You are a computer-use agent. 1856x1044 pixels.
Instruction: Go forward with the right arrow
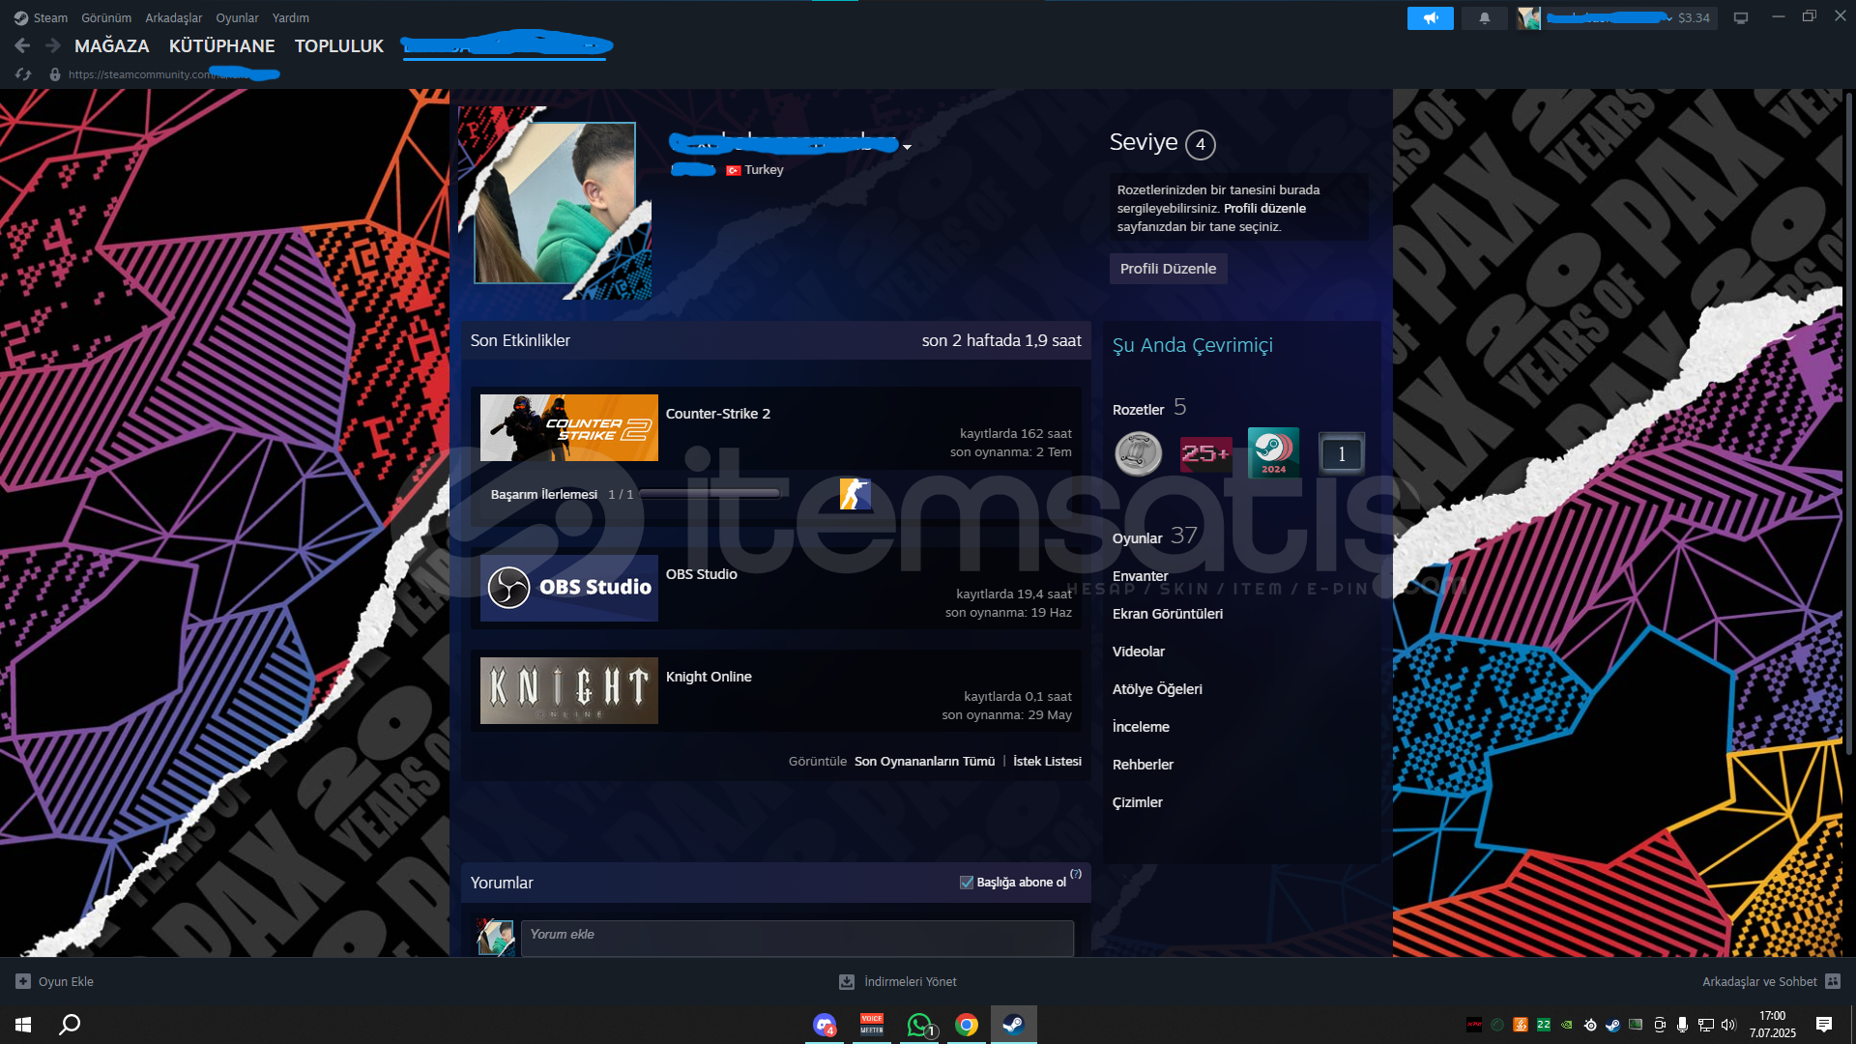pos(53,45)
